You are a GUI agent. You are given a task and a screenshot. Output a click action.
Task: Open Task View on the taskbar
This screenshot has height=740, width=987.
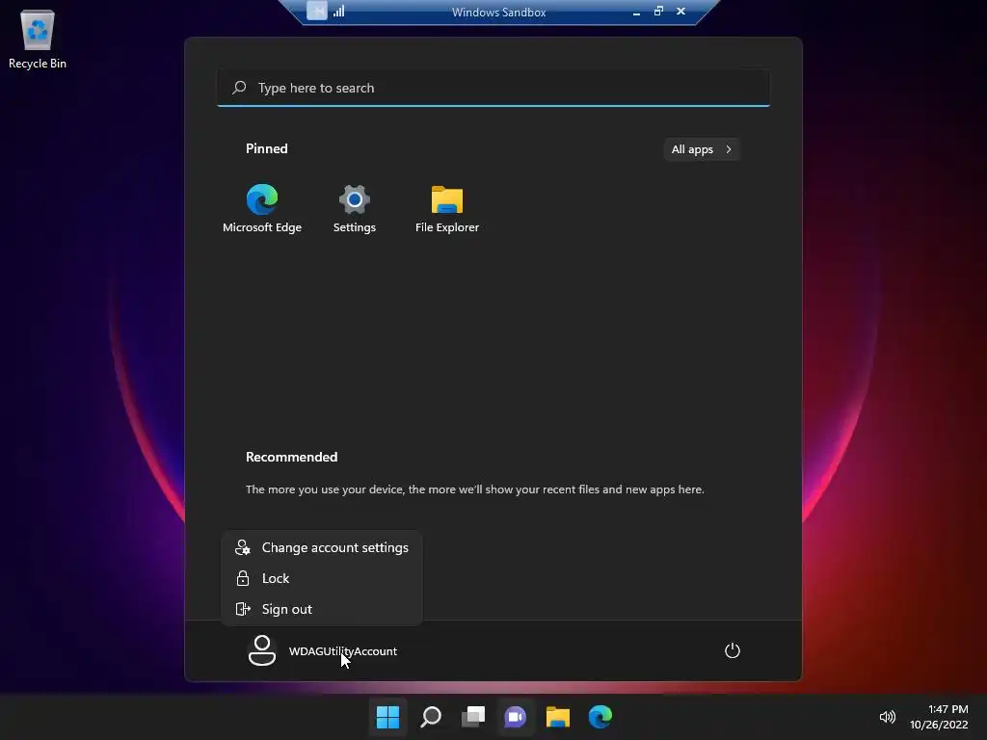[x=472, y=717]
